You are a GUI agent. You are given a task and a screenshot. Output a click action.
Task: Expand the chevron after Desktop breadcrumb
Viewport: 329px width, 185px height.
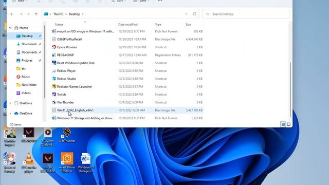83,14
